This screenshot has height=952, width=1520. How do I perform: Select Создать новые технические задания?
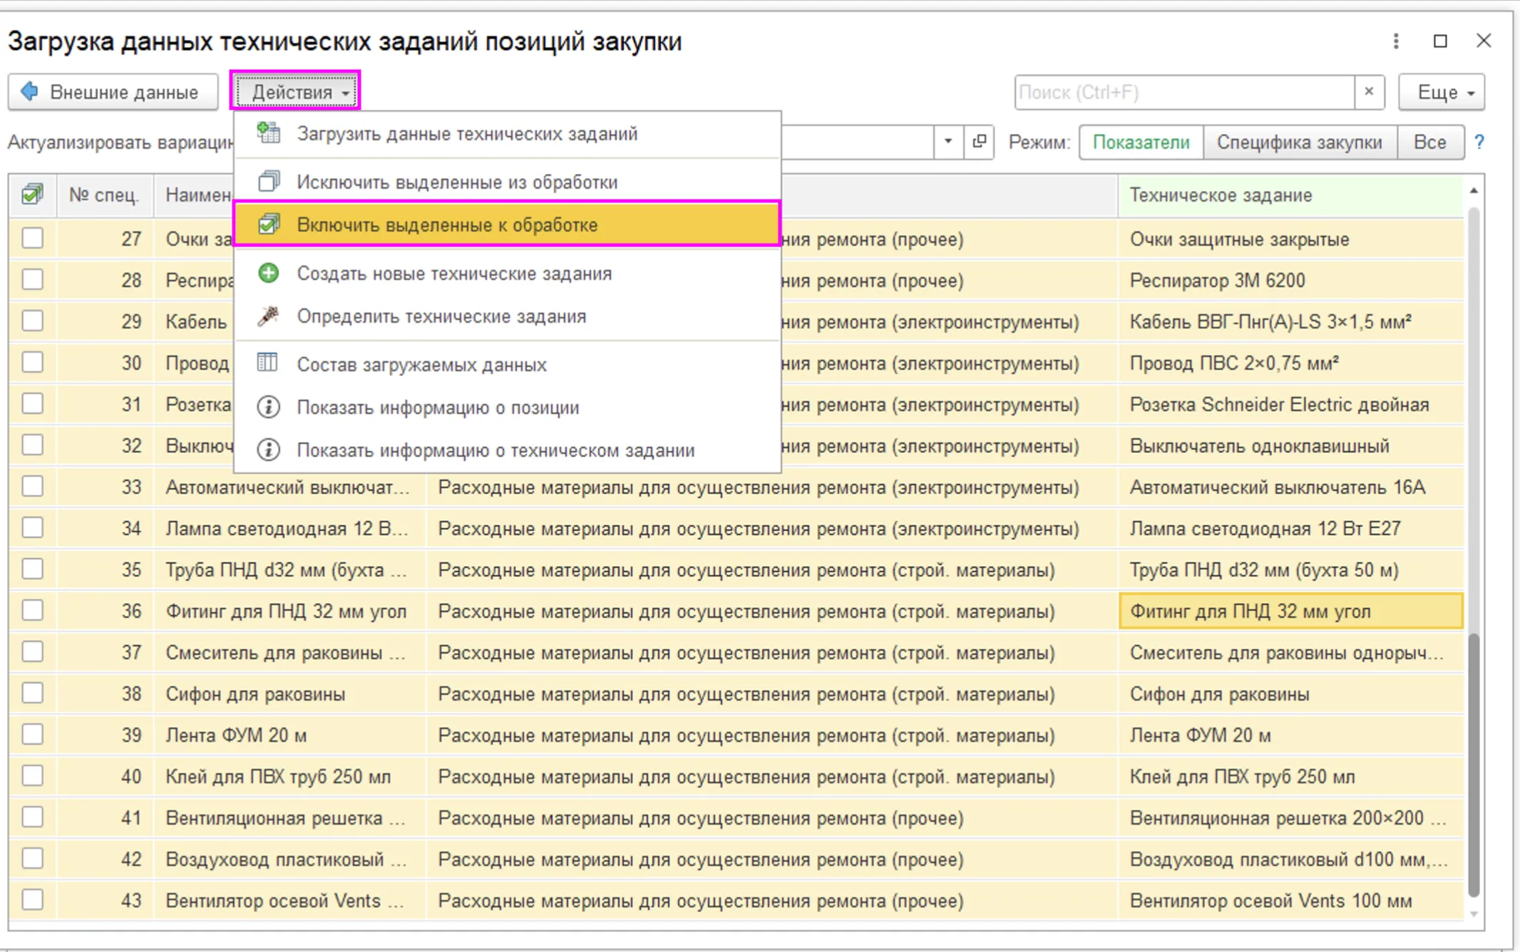tap(508, 273)
